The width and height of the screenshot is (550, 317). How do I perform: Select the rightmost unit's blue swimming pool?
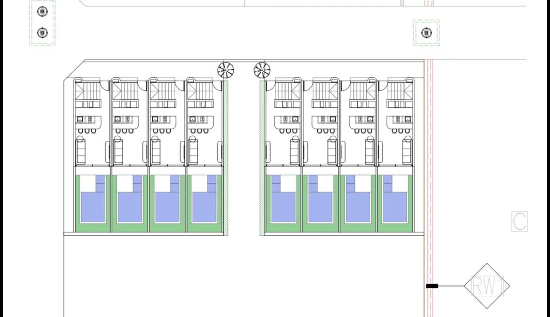tap(395, 199)
